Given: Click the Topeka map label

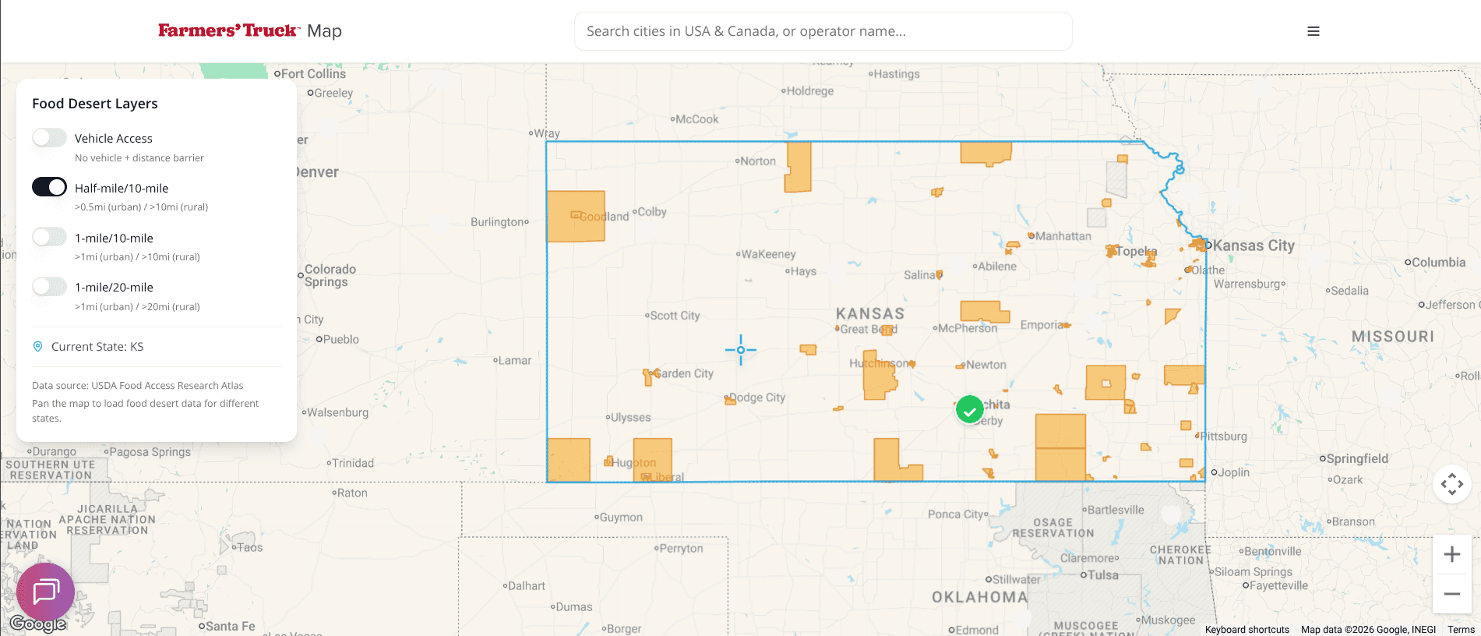Looking at the screenshot, I should point(1136,252).
